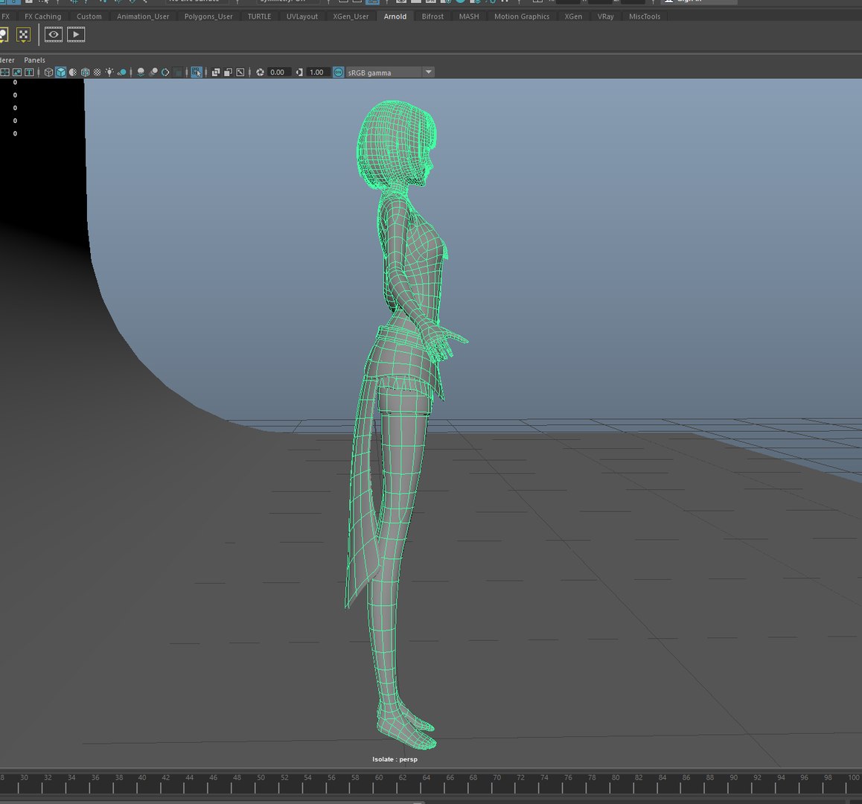Select the character wireframe mesh head

tap(396, 144)
